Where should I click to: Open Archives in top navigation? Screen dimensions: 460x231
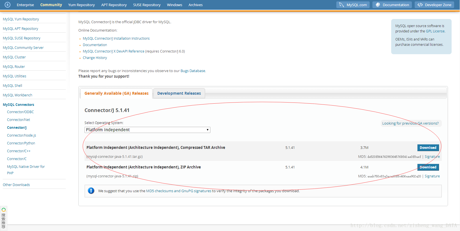point(196,5)
